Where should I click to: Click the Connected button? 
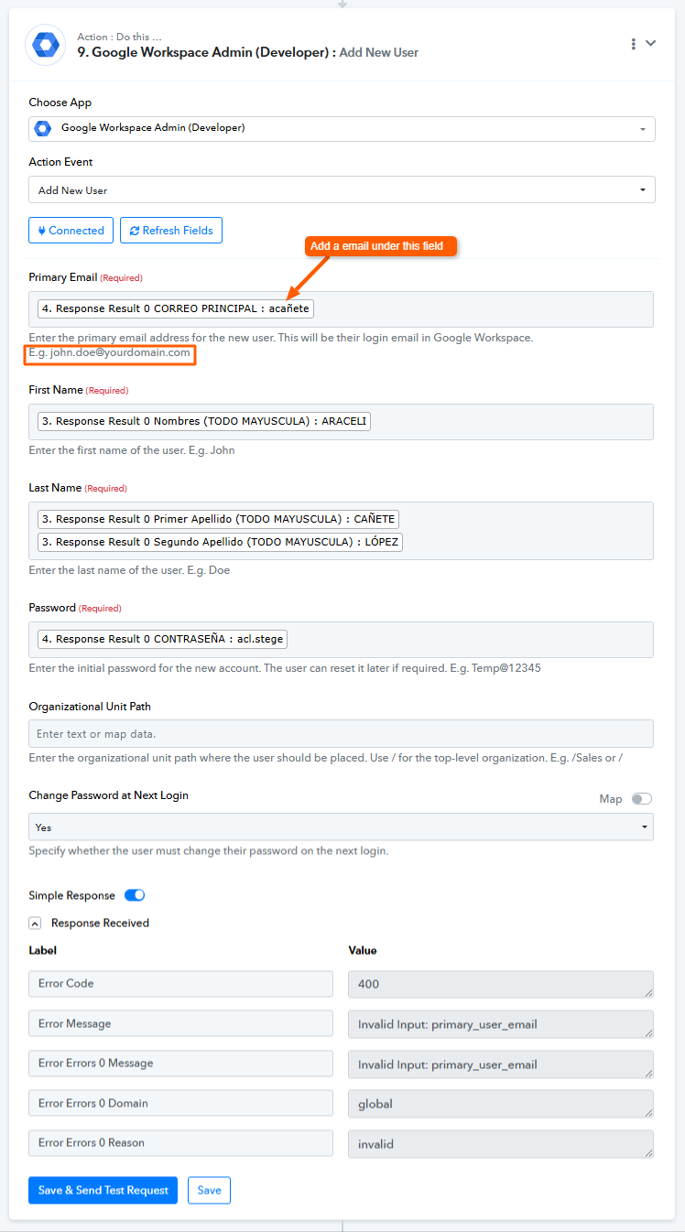(71, 231)
